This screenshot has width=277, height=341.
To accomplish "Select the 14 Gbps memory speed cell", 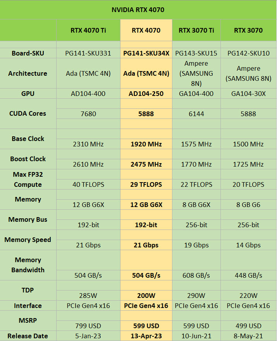I will pyautogui.click(x=248, y=245).
